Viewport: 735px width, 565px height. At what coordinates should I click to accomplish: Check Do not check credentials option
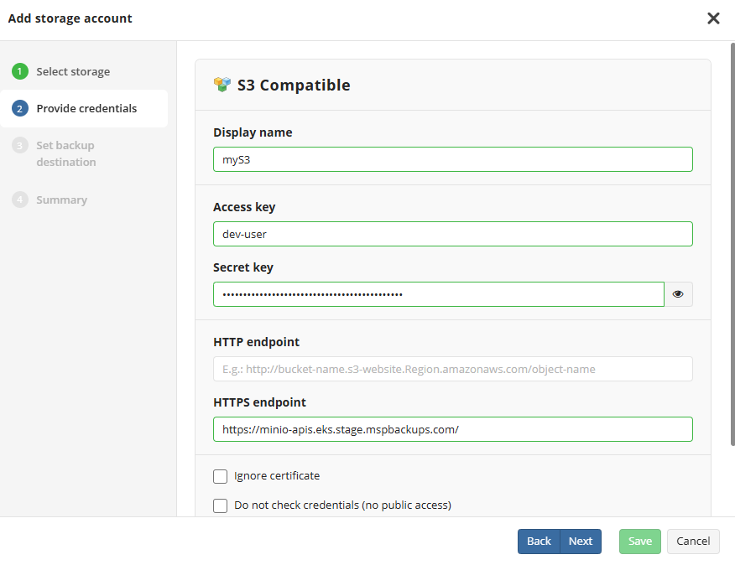tap(221, 505)
